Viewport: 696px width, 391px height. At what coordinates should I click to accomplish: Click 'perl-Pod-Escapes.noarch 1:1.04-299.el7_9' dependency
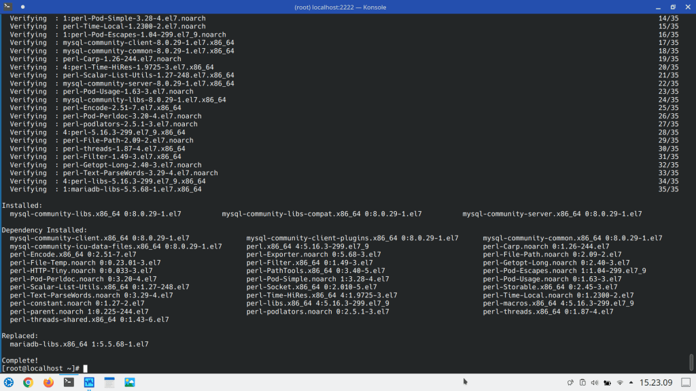565,271
